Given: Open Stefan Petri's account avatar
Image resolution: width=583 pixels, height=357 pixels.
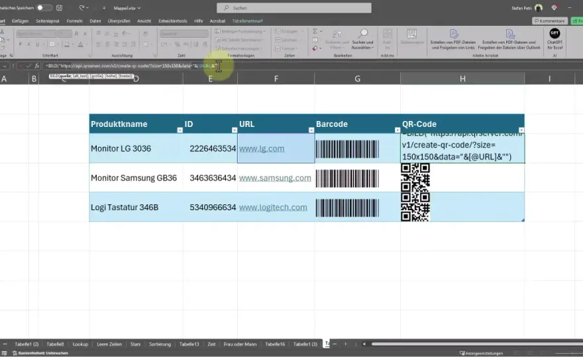Looking at the screenshot, I should [x=539, y=8].
